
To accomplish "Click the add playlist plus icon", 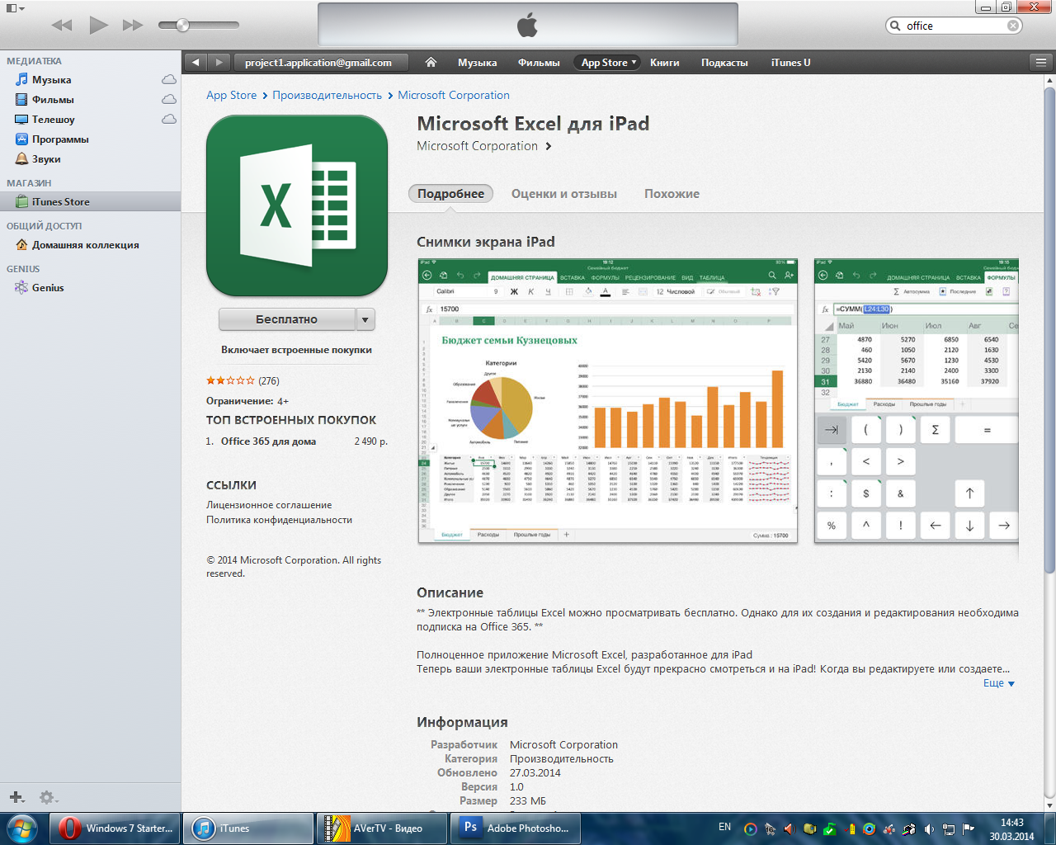I will (x=16, y=797).
